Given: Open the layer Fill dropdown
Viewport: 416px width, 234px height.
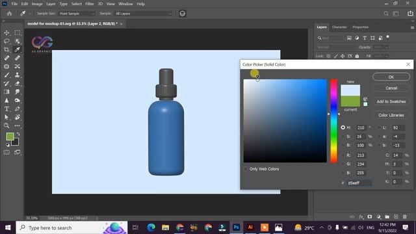Looking at the screenshot, I should click(387, 57).
